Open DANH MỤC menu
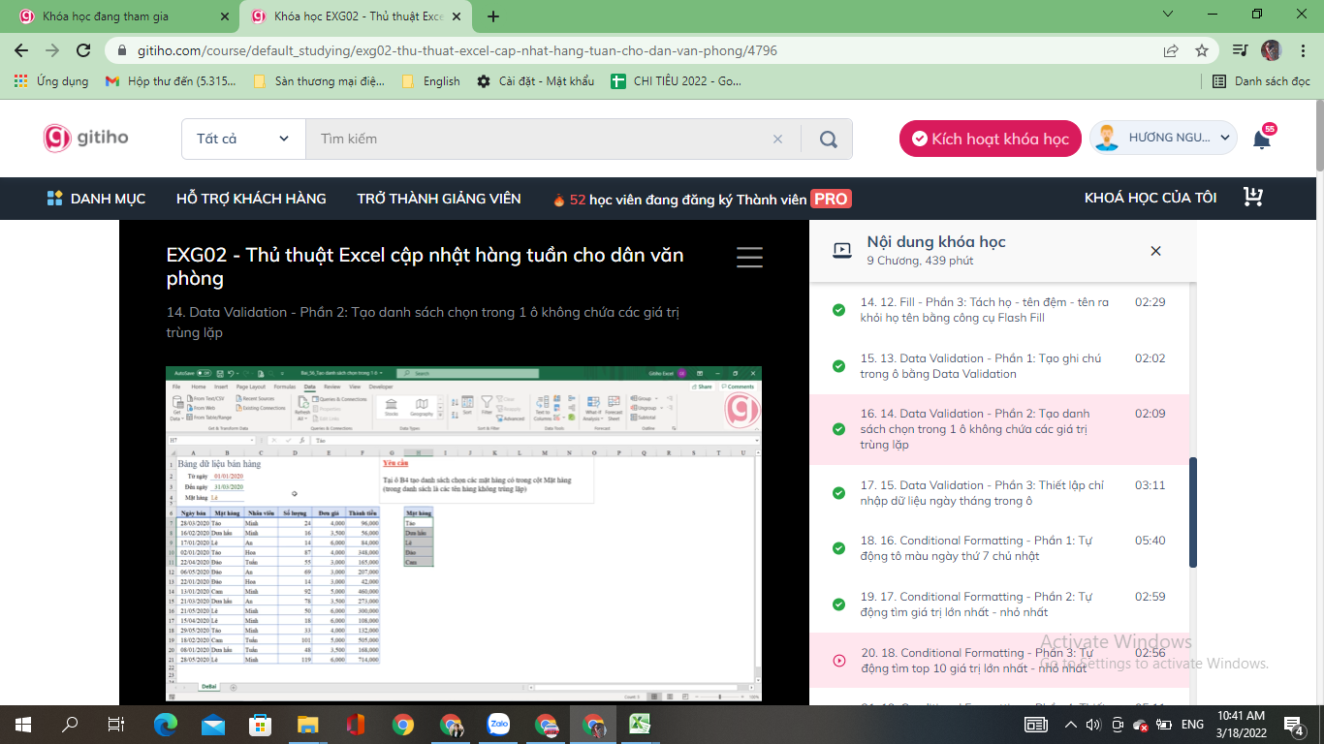The width and height of the screenshot is (1324, 744). pos(96,199)
